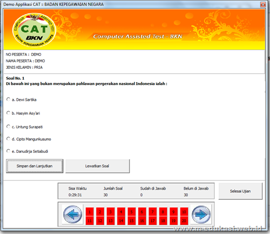Choose answer b. Hasyim Asy'ari
The height and width of the screenshot is (234, 270).
(x=8, y=113)
